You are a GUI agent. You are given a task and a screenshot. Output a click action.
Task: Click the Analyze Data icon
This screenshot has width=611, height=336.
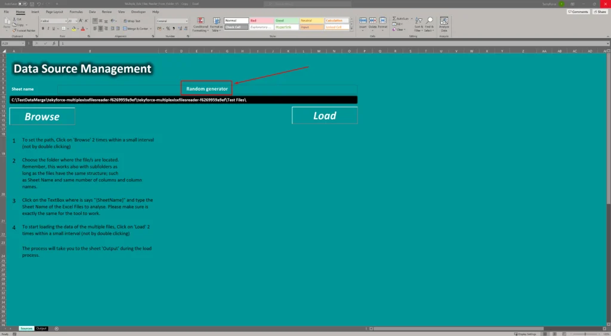(444, 24)
